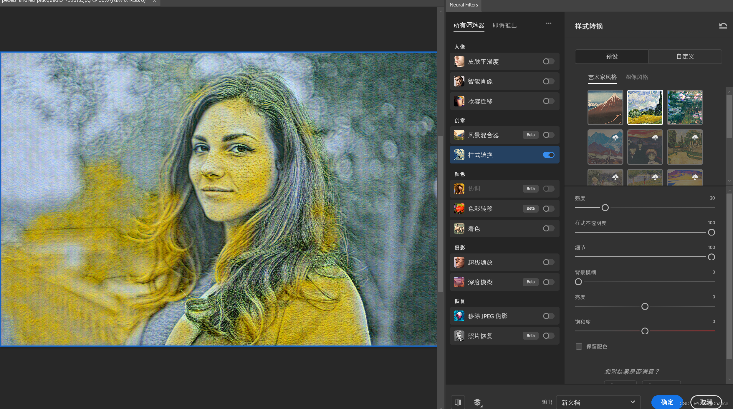Select the 移除 JPEG 伪影 filter icon
This screenshot has width=733, height=409.
click(x=459, y=316)
